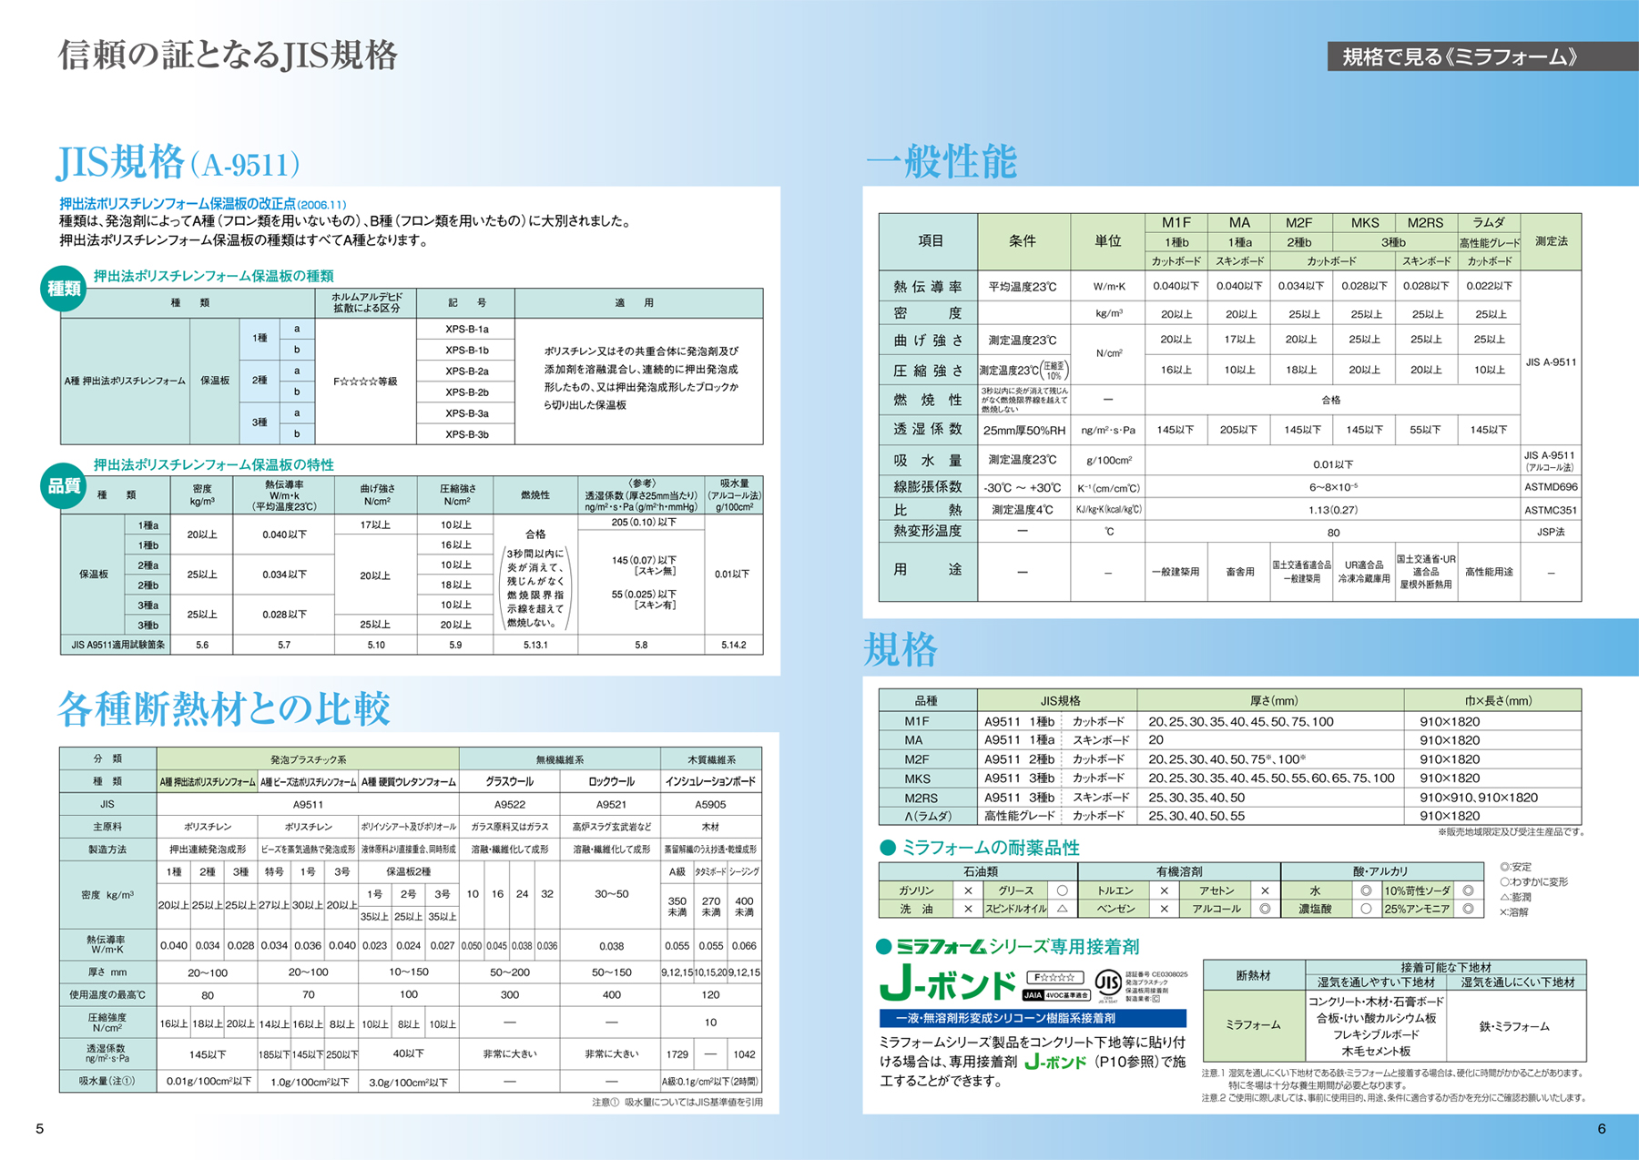Viewport: 1639px width, 1160px height.
Task: Click the ロックウール column header
Action: pos(611,781)
